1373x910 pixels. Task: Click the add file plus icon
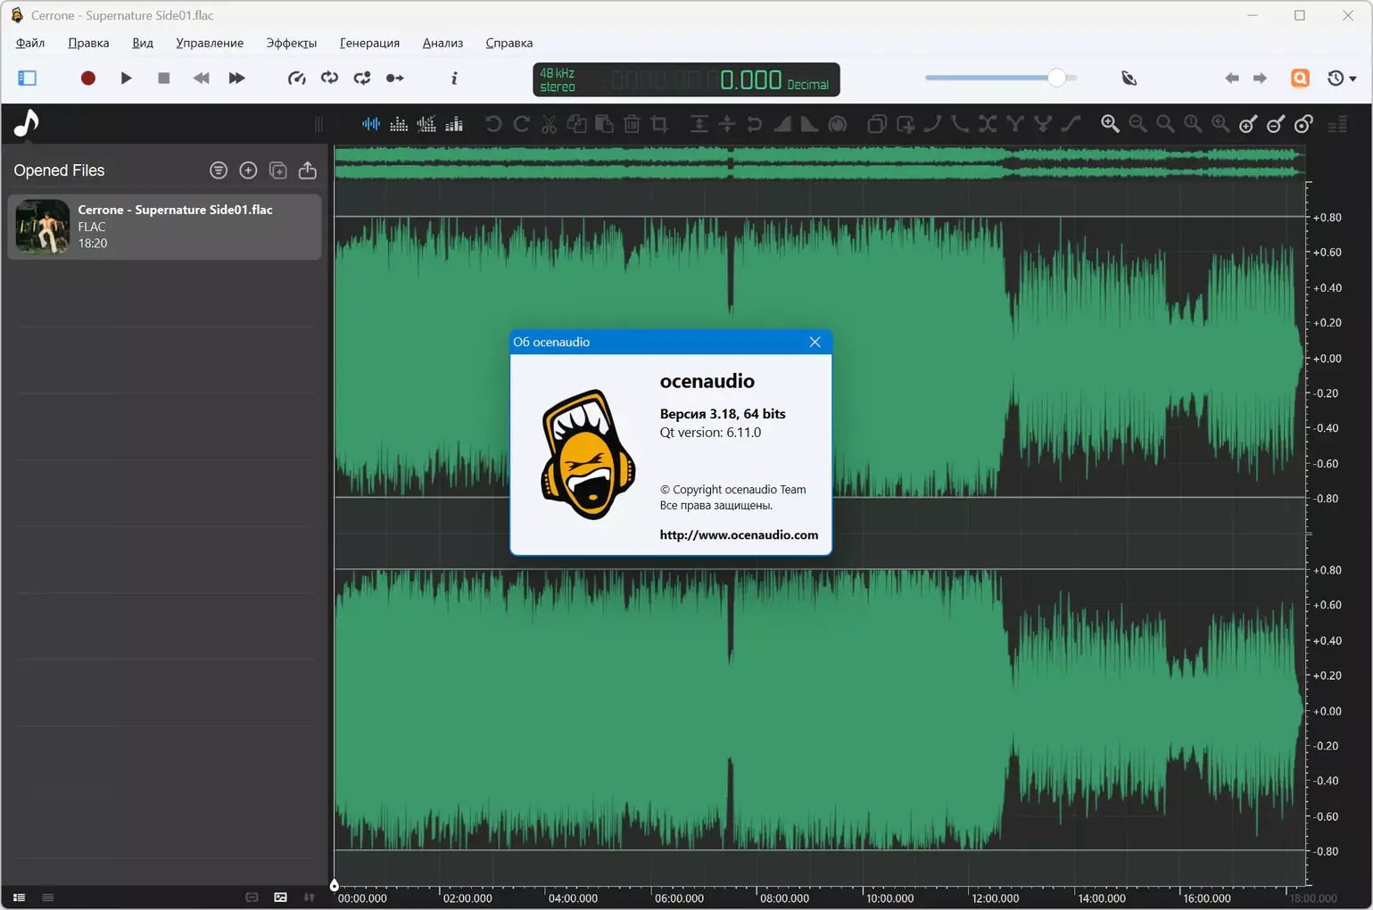[248, 170]
